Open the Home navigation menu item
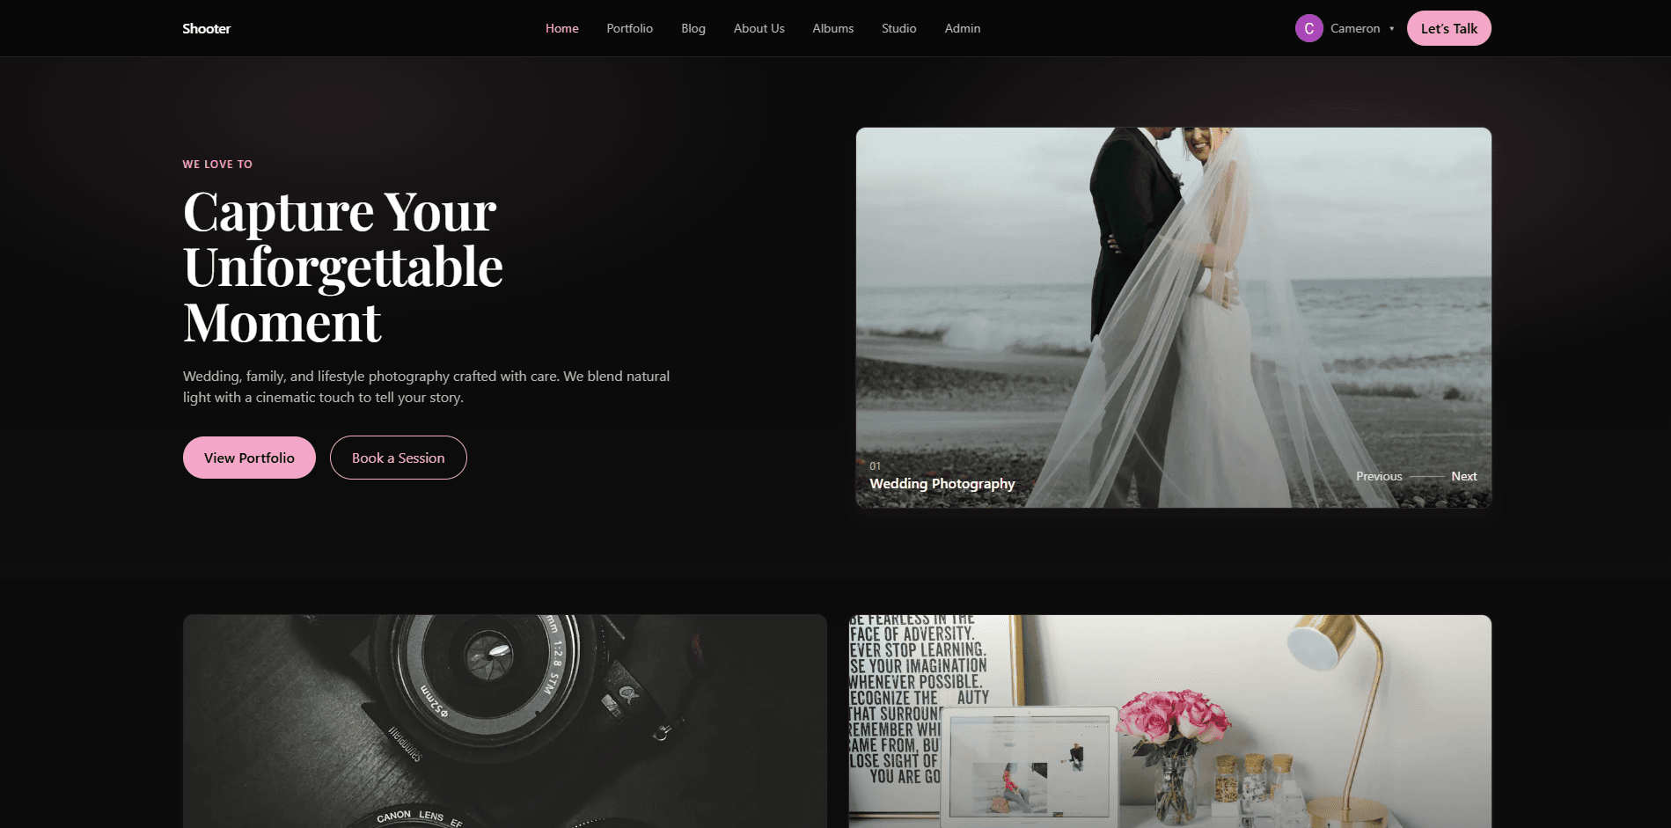The width and height of the screenshot is (1671, 828). click(561, 27)
